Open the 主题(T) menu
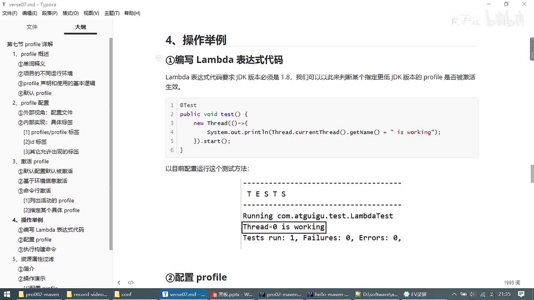This screenshot has width=534, height=300. pyautogui.click(x=112, y=13)
